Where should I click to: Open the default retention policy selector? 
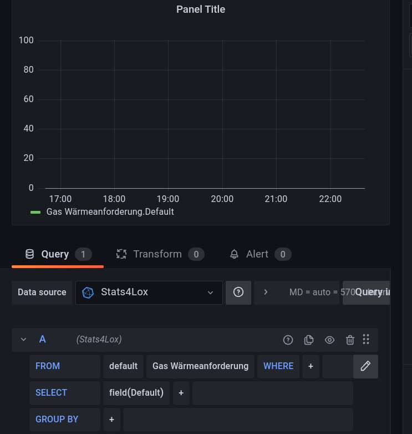123,366
